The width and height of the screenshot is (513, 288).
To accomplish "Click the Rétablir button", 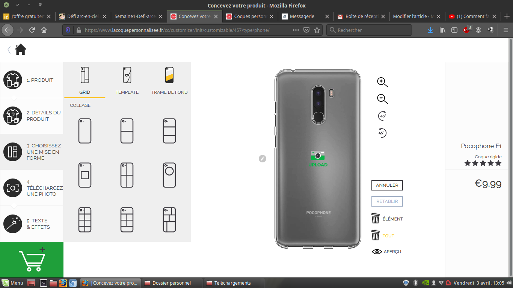I will 387,201.
